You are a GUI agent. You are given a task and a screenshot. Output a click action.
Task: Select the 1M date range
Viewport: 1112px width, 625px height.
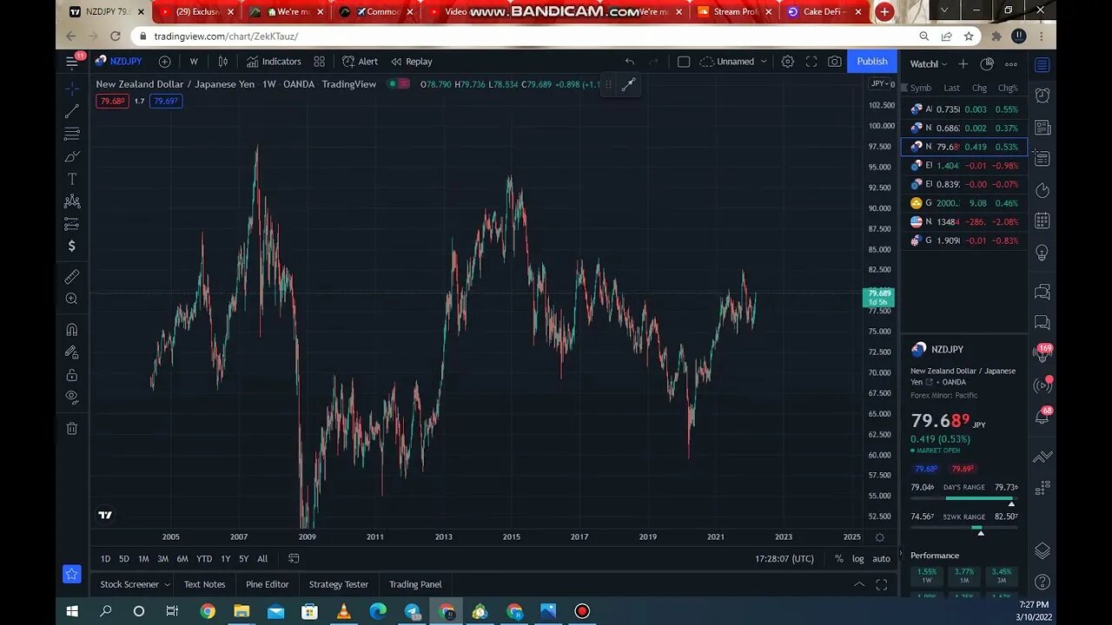tap(143, 559)
